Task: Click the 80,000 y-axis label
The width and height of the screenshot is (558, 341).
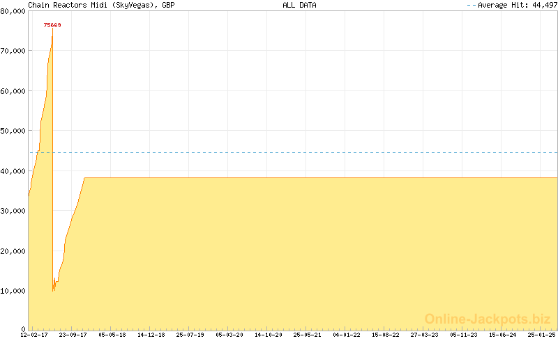Action: coord(13,10)
